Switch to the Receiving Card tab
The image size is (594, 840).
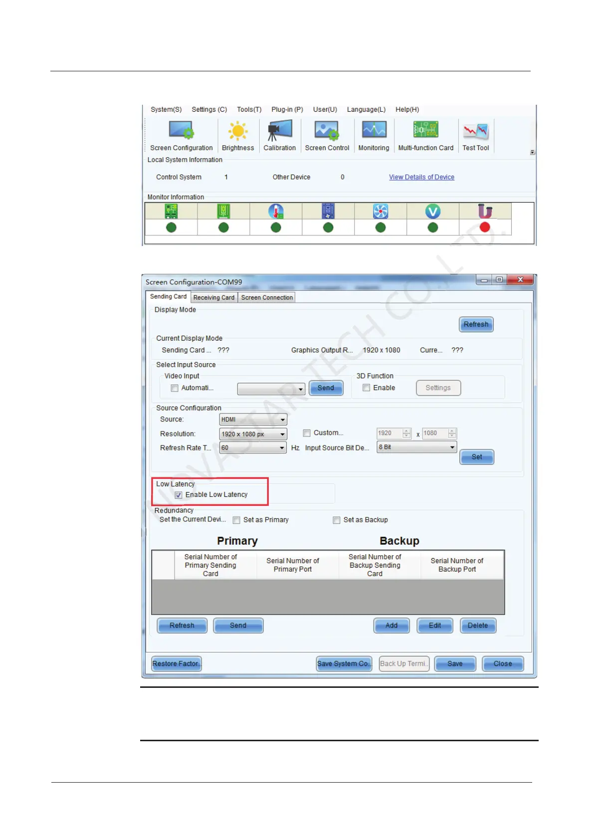click(x=213, y=298)
